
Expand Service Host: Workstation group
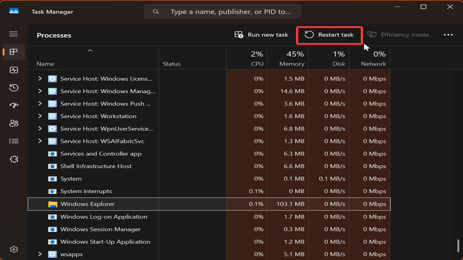click(40, 116)
